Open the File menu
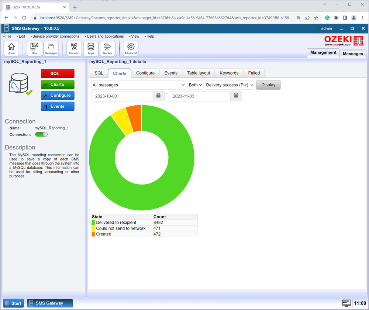369x310 pixels. click(8, 36)
